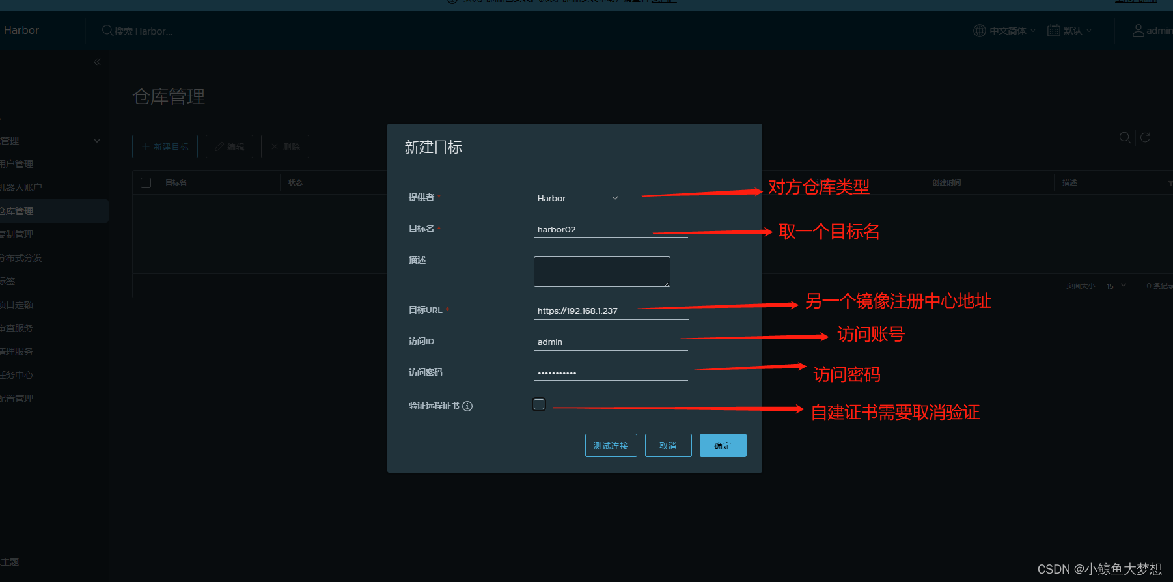The image size is (1173, 582).
Task: Click the 描述 column header in table
Action: coord(1069,182)
